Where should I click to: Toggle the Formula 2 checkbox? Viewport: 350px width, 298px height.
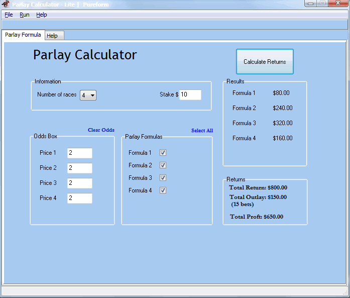tap(163, 165)
